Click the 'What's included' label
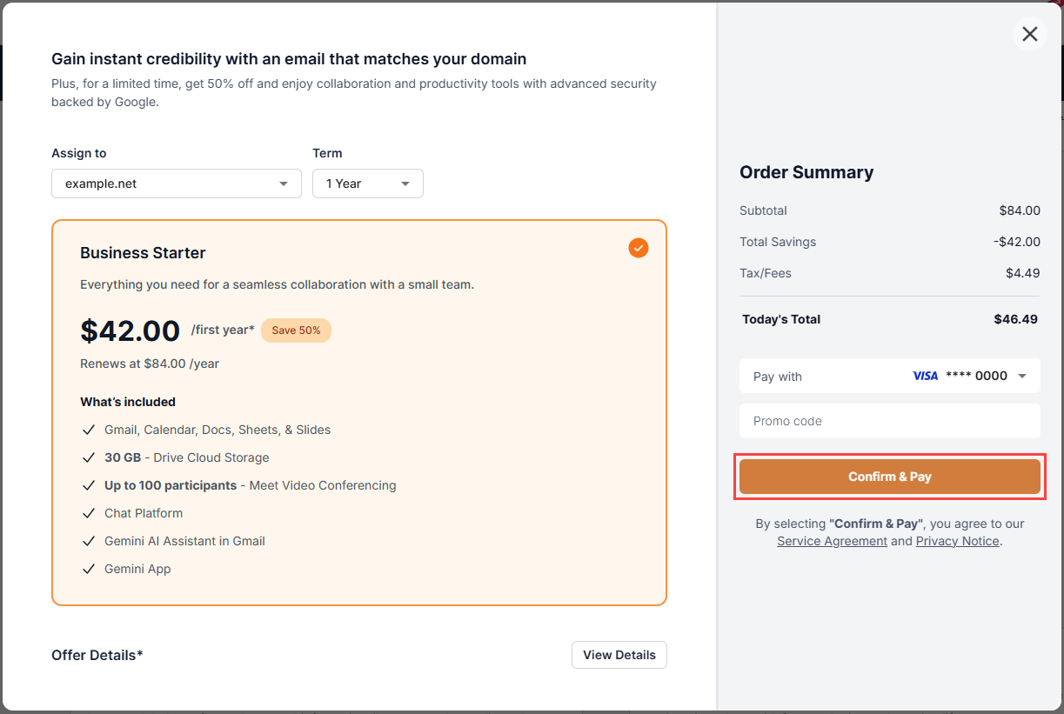The image size is (1064, 714). pos(128,402)
